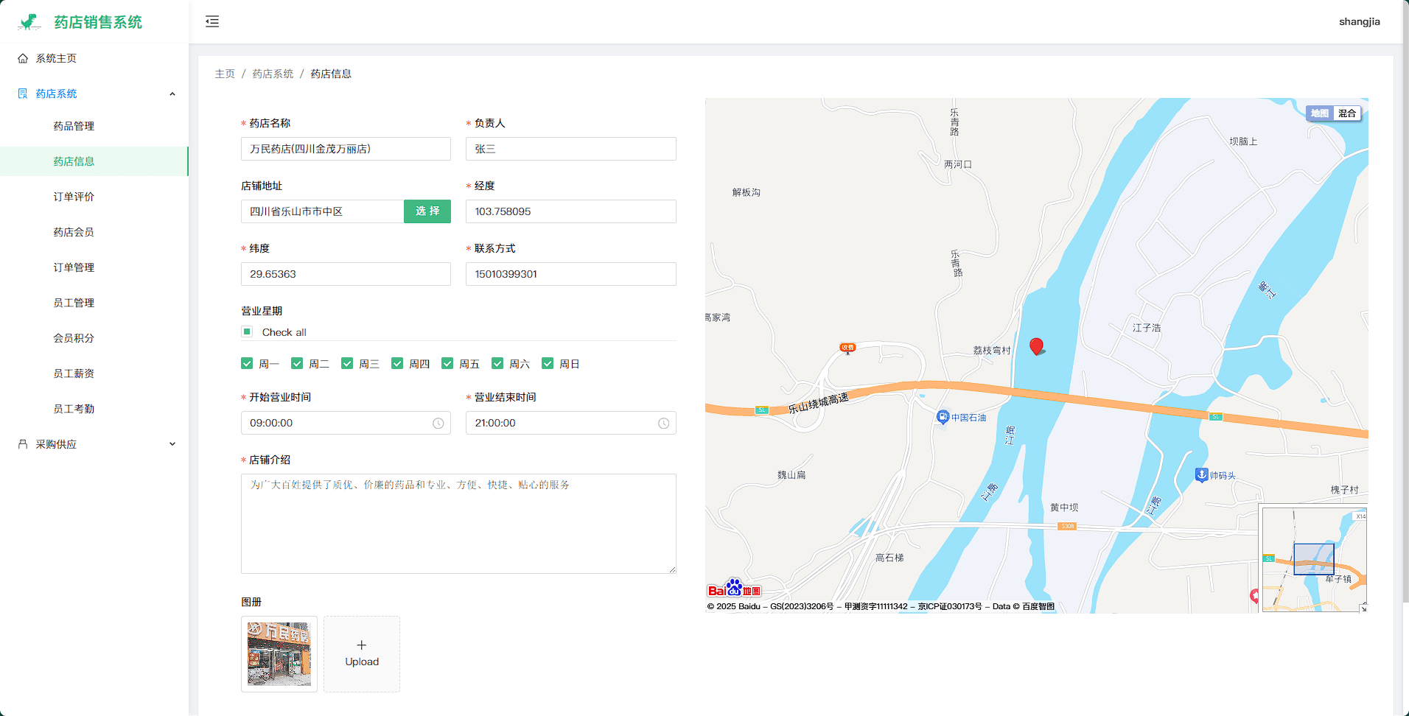1409x716 pixels.
Task: Click the uploaded pharmacy storefront thumbnail
Action: [x=279, y=654]
